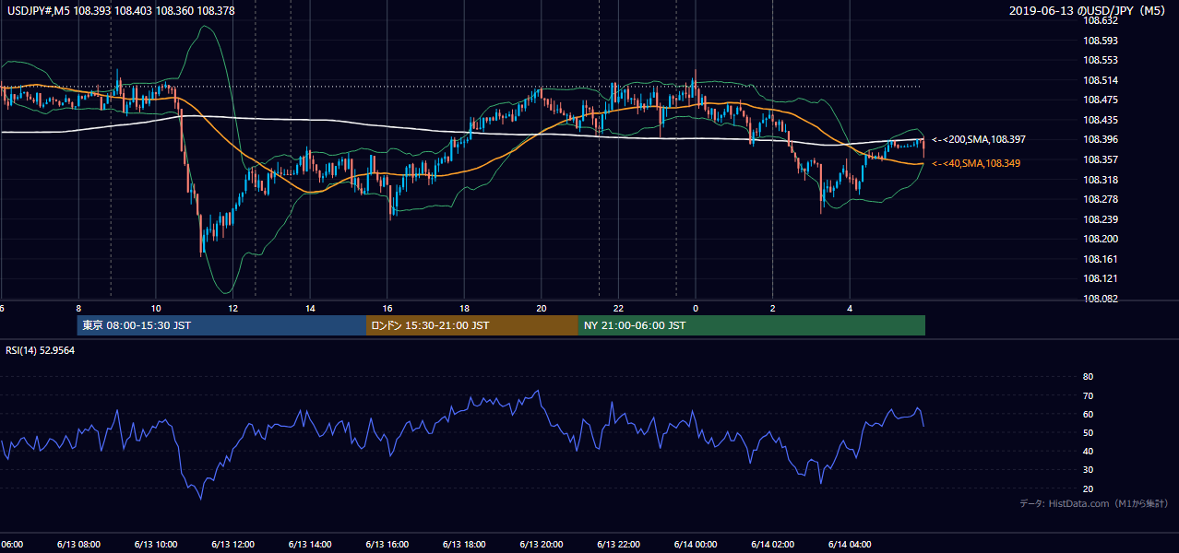Click price scale value 108.121
The width and height of the screenshot is (1179, 553).
[1101, 278]
